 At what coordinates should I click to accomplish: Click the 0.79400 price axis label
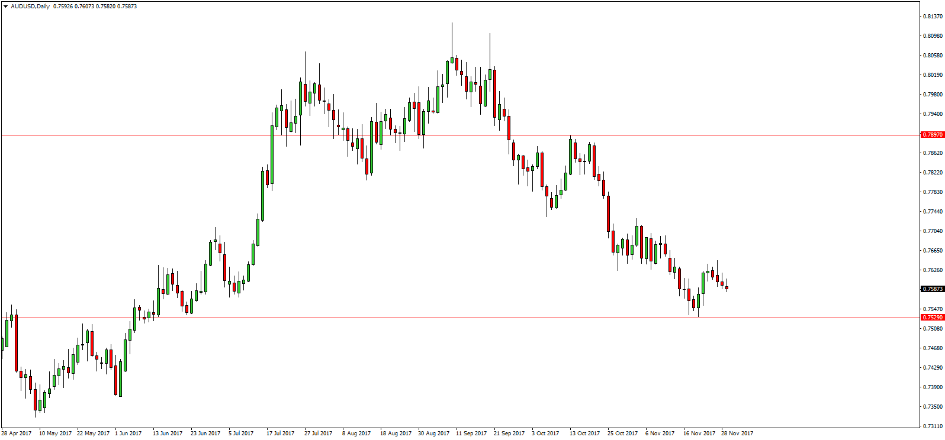(933, 114)
